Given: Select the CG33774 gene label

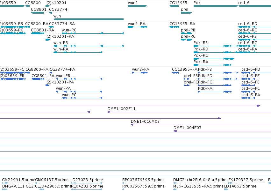Looking at the screenshot, I should (58, 10).
